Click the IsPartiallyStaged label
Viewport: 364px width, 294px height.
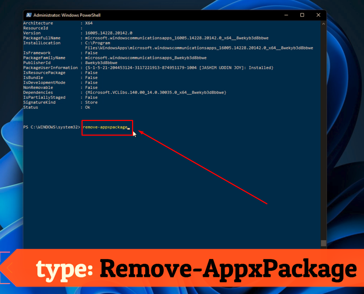coord(45,98)
